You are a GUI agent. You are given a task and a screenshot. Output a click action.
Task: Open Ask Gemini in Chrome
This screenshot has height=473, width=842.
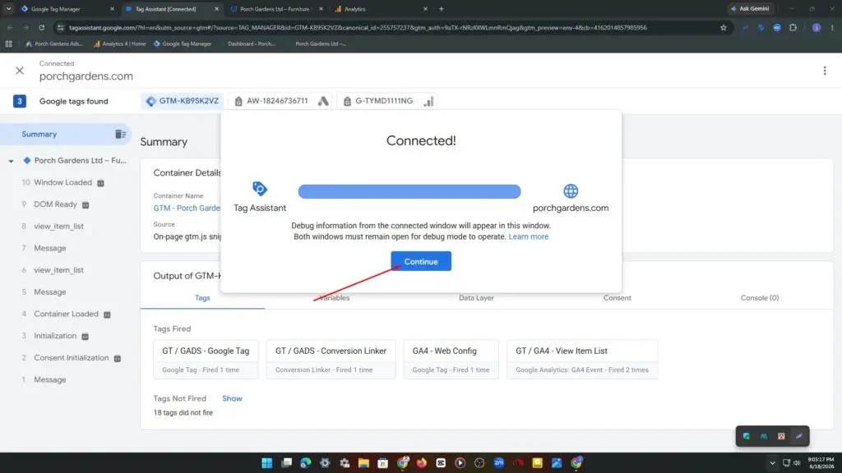coord(750,8)
